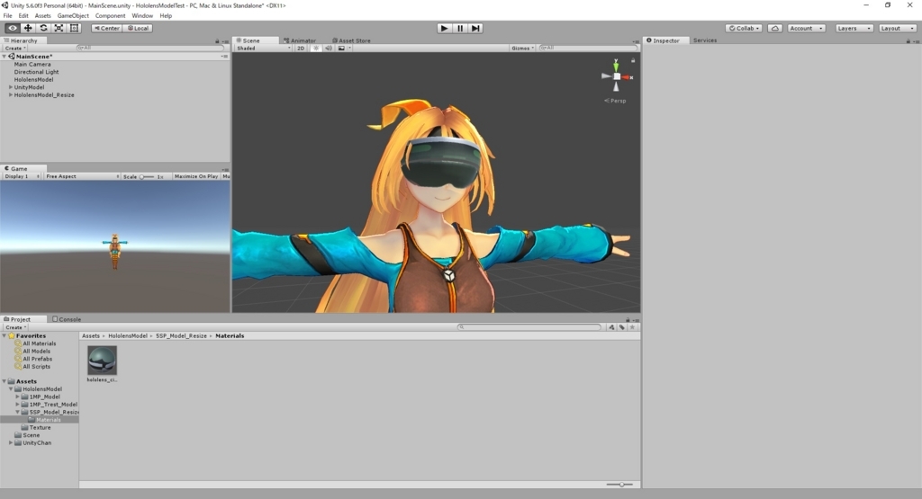Toggle Maximize On Play
Image resolution: width=922 pixels, height=499 pixels.
click(195, 176)
